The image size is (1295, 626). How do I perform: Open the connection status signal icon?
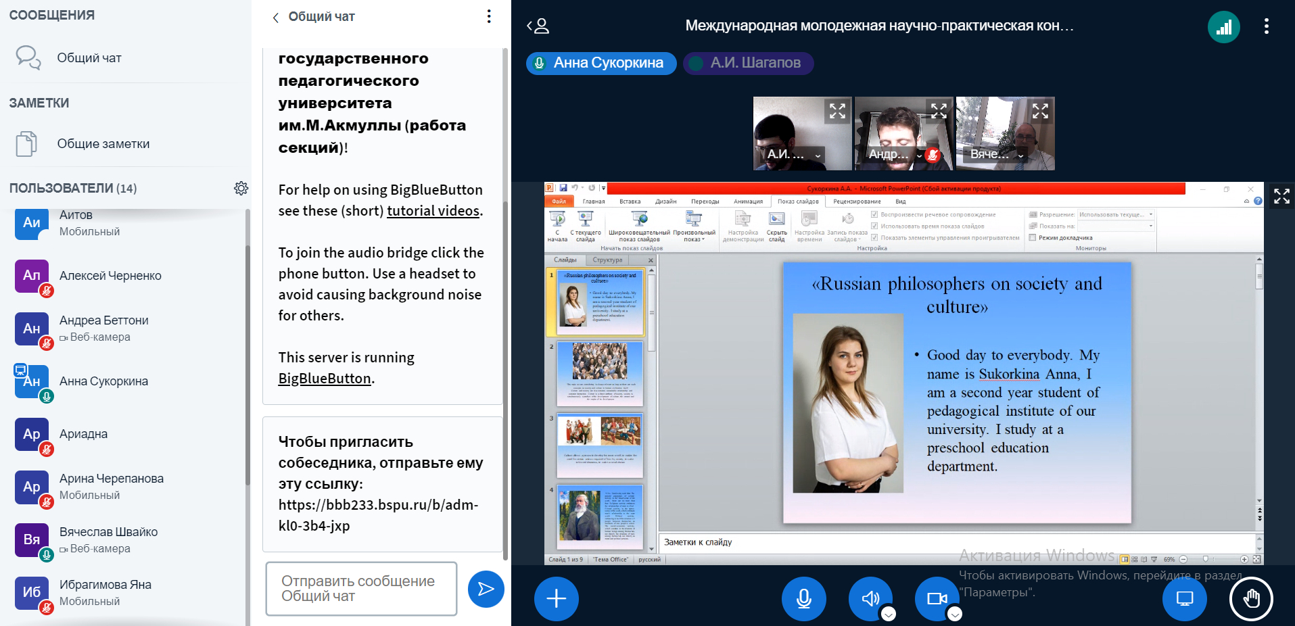(1223, 27)
